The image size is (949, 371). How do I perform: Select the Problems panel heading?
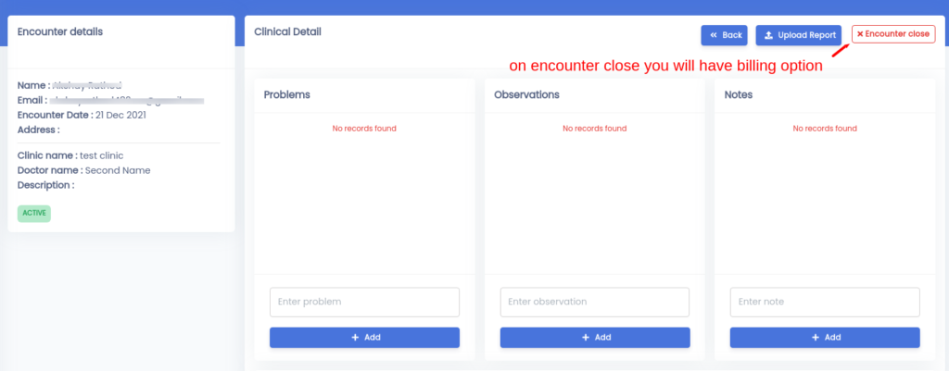[x=287, y=95]
